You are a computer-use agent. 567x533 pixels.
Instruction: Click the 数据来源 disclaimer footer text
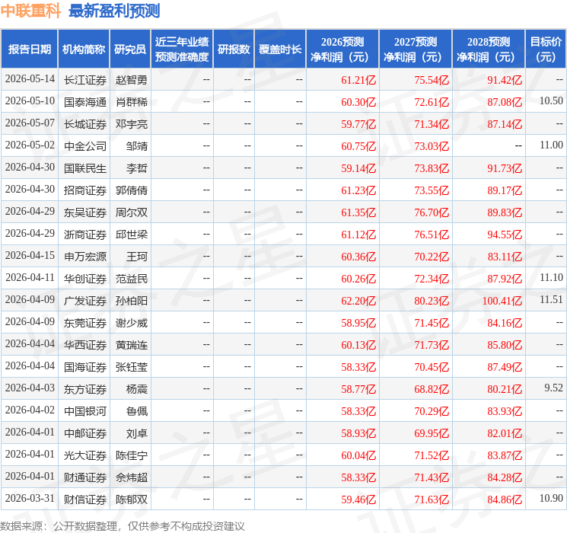pos(123,526)
